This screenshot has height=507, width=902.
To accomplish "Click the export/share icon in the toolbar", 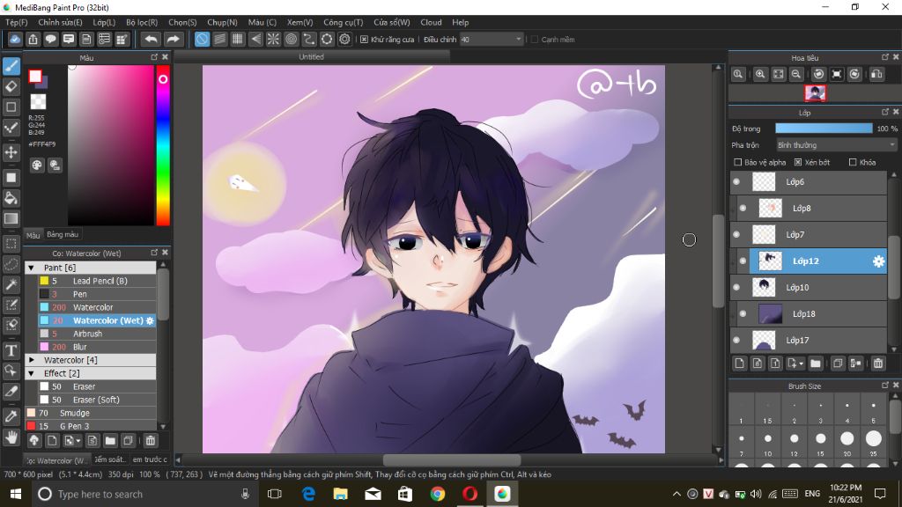I will coord(33,39).
